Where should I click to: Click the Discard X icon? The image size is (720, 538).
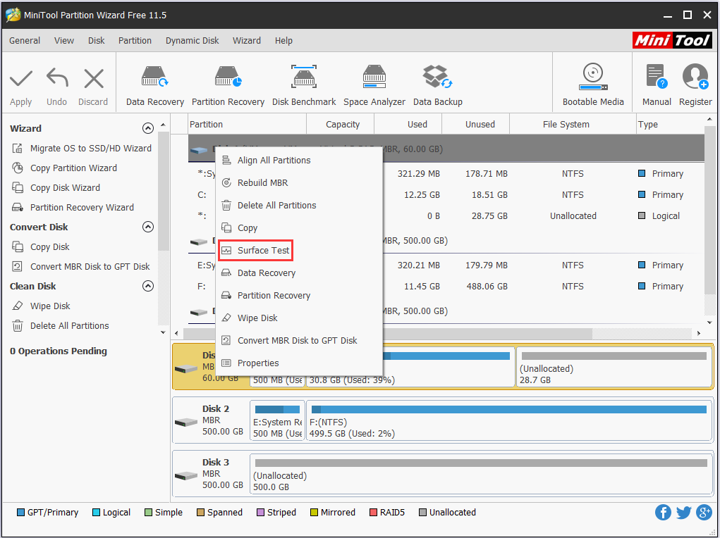click(94, 78)
